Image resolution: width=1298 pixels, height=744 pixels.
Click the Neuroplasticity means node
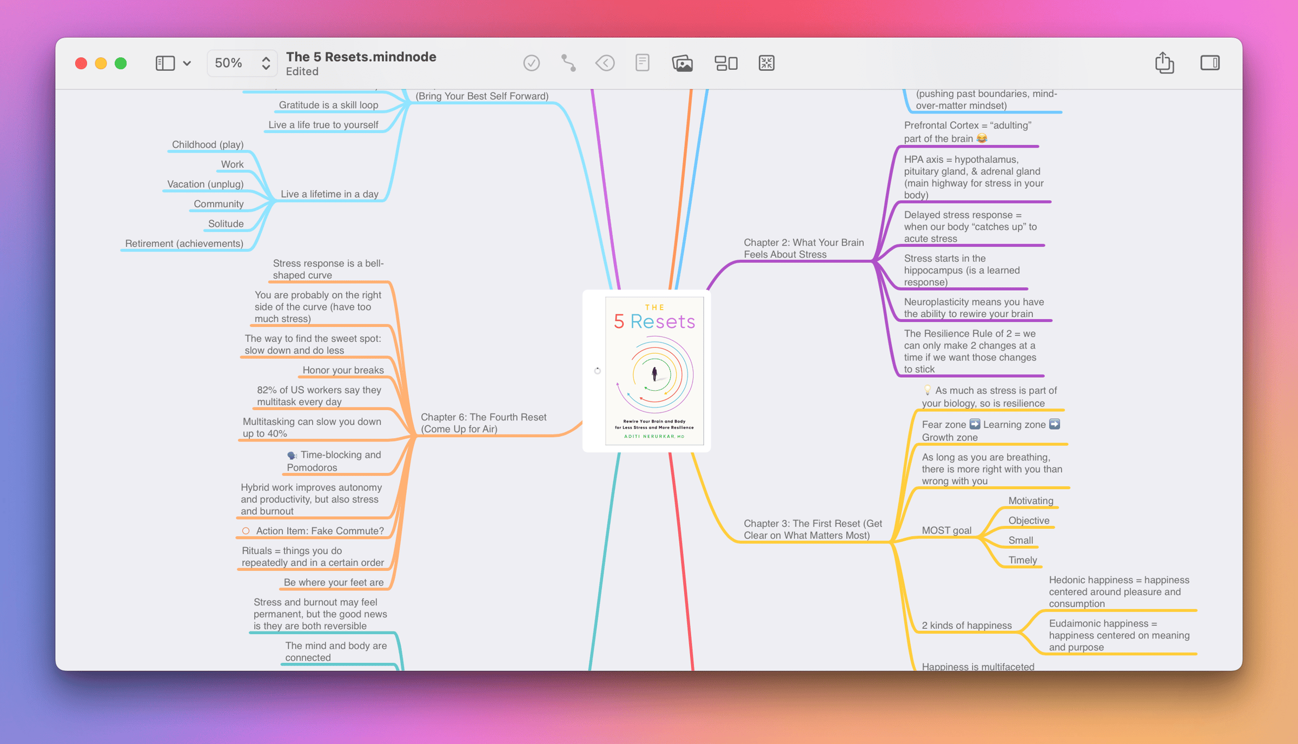(974, 307)
